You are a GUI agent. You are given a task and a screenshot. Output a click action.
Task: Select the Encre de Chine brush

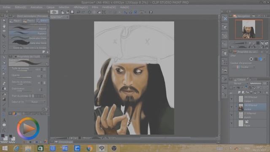pos(28,47)
